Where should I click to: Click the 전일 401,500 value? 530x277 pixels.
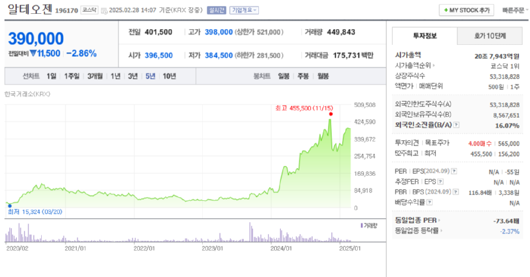pos(158,32)
